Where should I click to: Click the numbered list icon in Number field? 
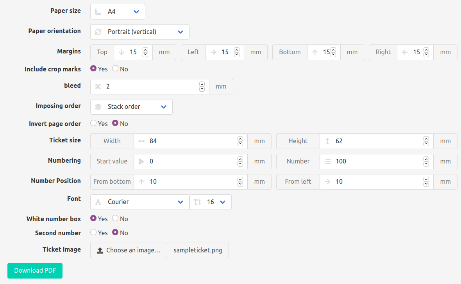[327, 162]
